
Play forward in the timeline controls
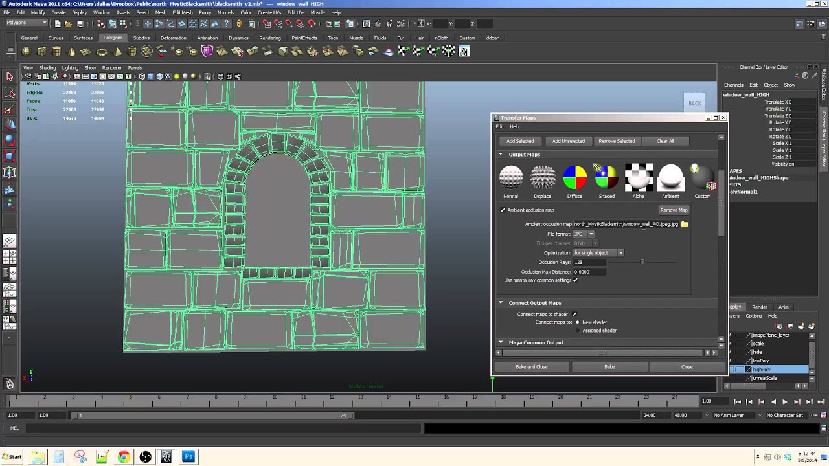coord(785,402)
